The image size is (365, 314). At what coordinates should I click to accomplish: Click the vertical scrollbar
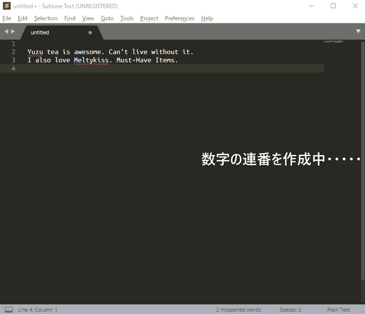363,160
